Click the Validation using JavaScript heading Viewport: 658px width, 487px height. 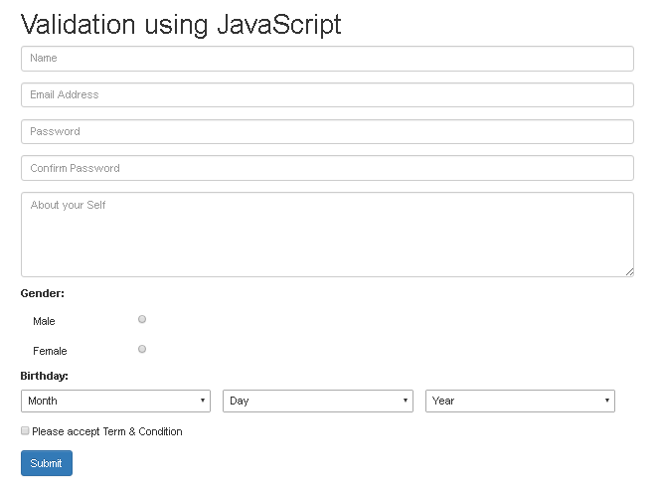[181, 24]
